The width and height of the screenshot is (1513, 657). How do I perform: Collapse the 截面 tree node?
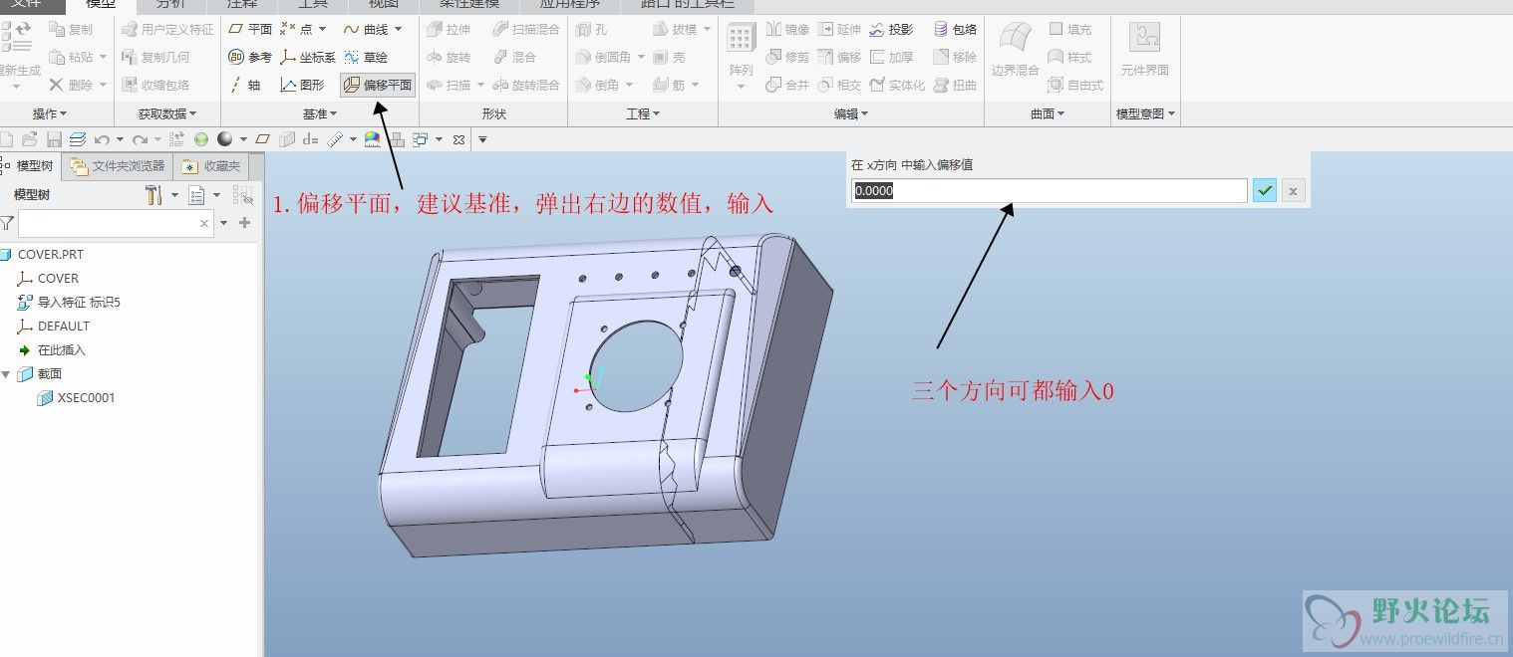point(7,374)
